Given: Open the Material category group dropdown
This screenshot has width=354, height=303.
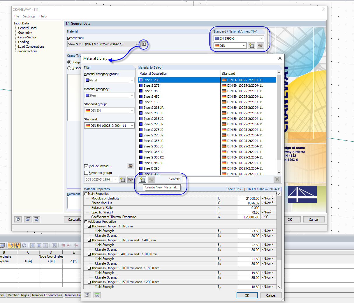Looking at the screenshot, I should click(132, 80).
